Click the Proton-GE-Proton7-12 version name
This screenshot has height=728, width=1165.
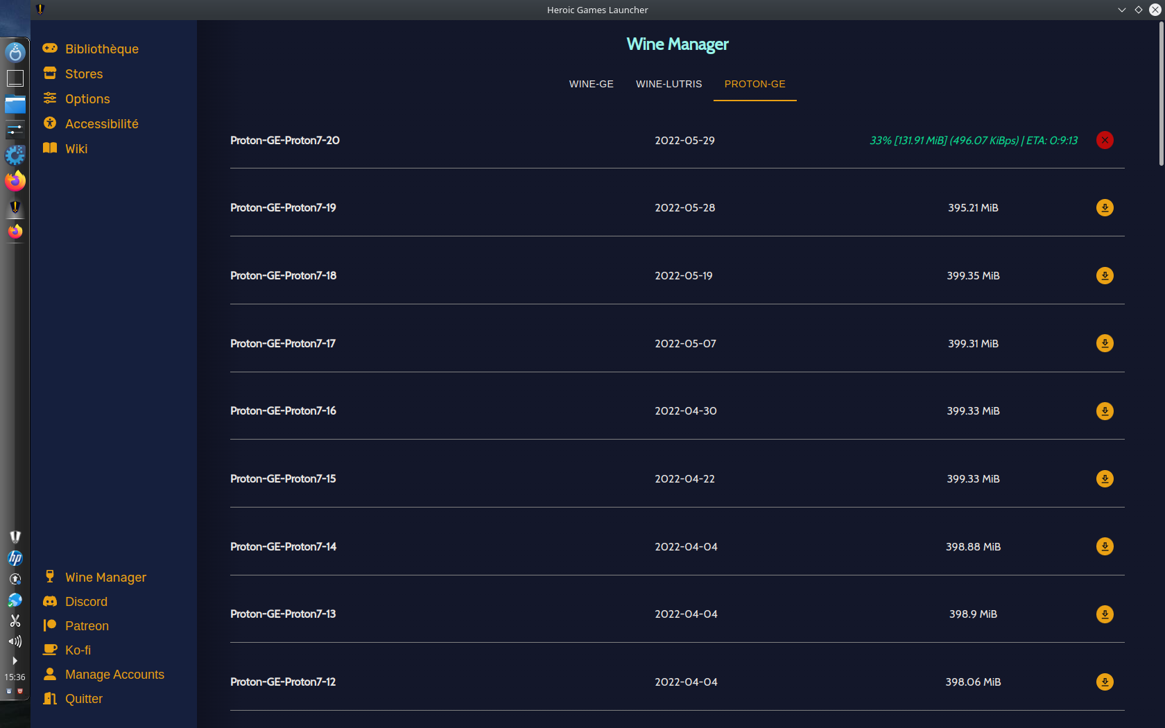pos(283,682)
